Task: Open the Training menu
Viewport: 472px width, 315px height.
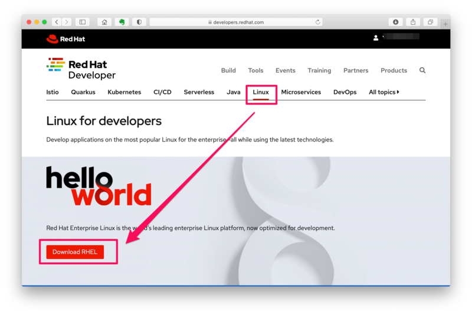Action: click(319, 70)
